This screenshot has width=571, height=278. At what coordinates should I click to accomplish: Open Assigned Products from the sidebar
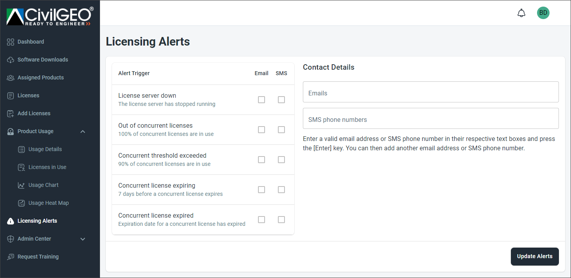click(40, 77)
